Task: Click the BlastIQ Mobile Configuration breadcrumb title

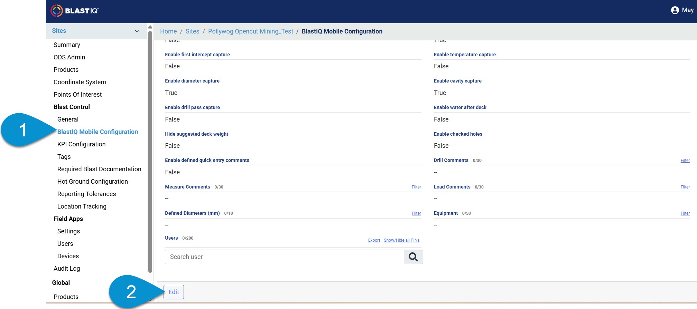Action: coord(342,31)
